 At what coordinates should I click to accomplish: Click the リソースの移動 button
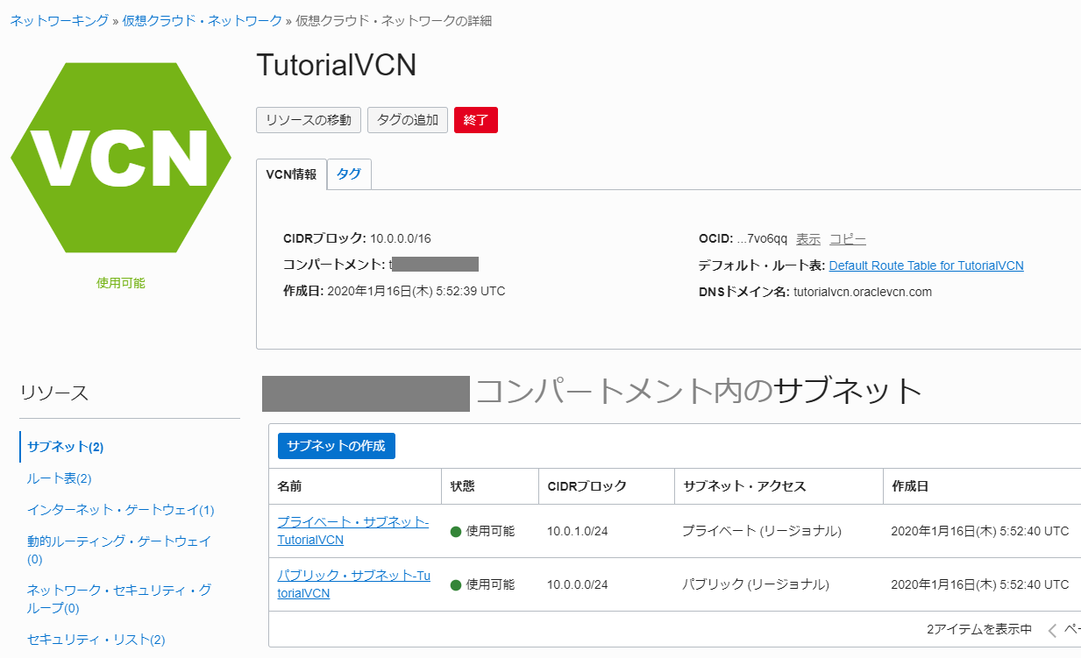pos(308,120)
